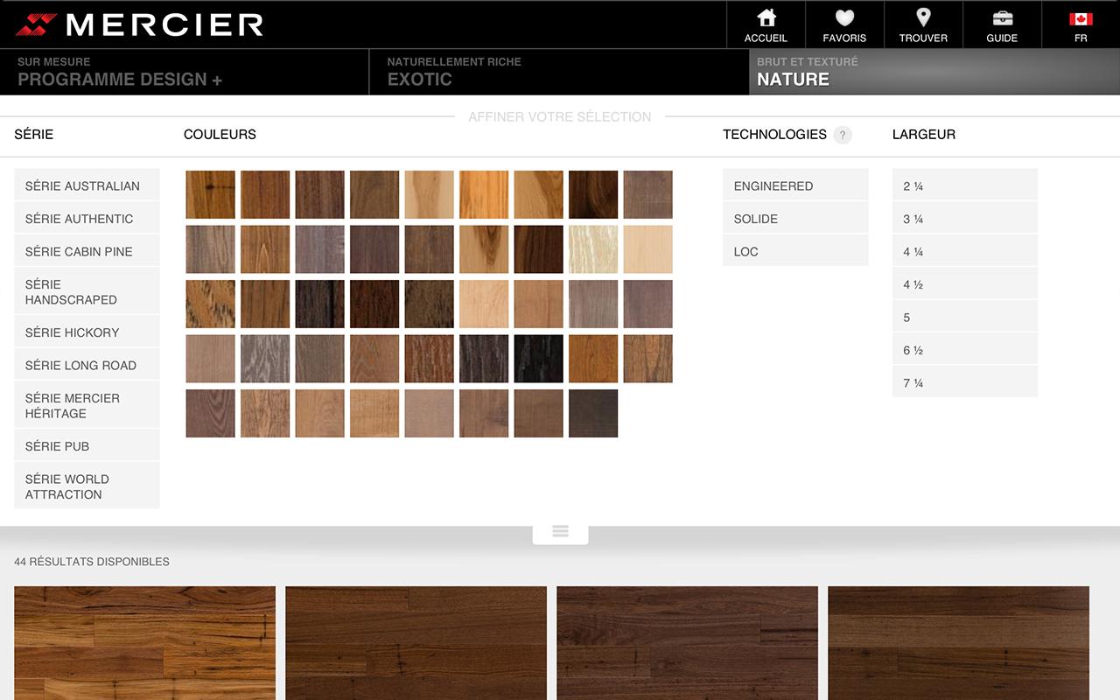Choose 4 ¼ width
1120x700 pixels.
[x=964, y=251]
